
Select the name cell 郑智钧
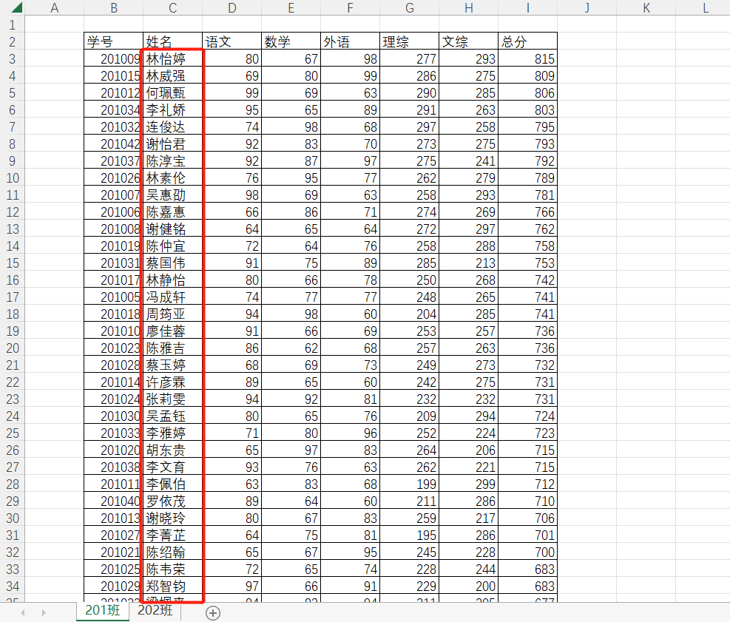point(173,586)
